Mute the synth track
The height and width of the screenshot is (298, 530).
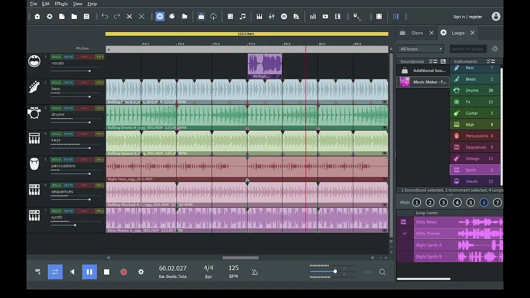pos(68,211)
